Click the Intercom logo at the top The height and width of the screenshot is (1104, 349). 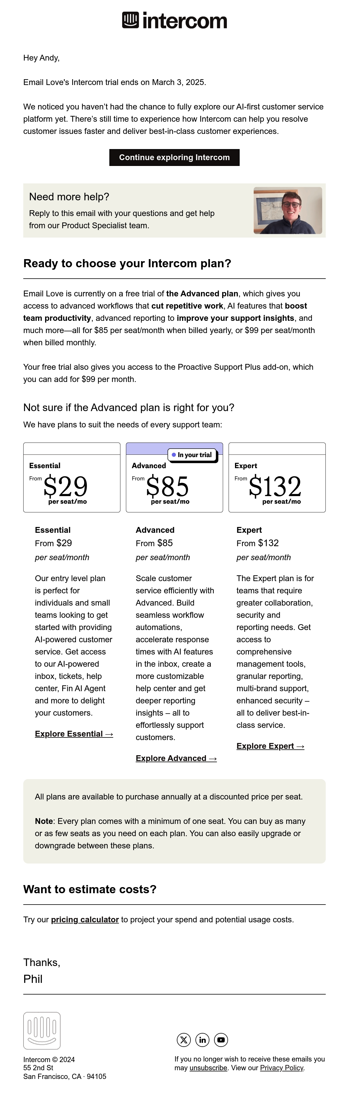174,20
